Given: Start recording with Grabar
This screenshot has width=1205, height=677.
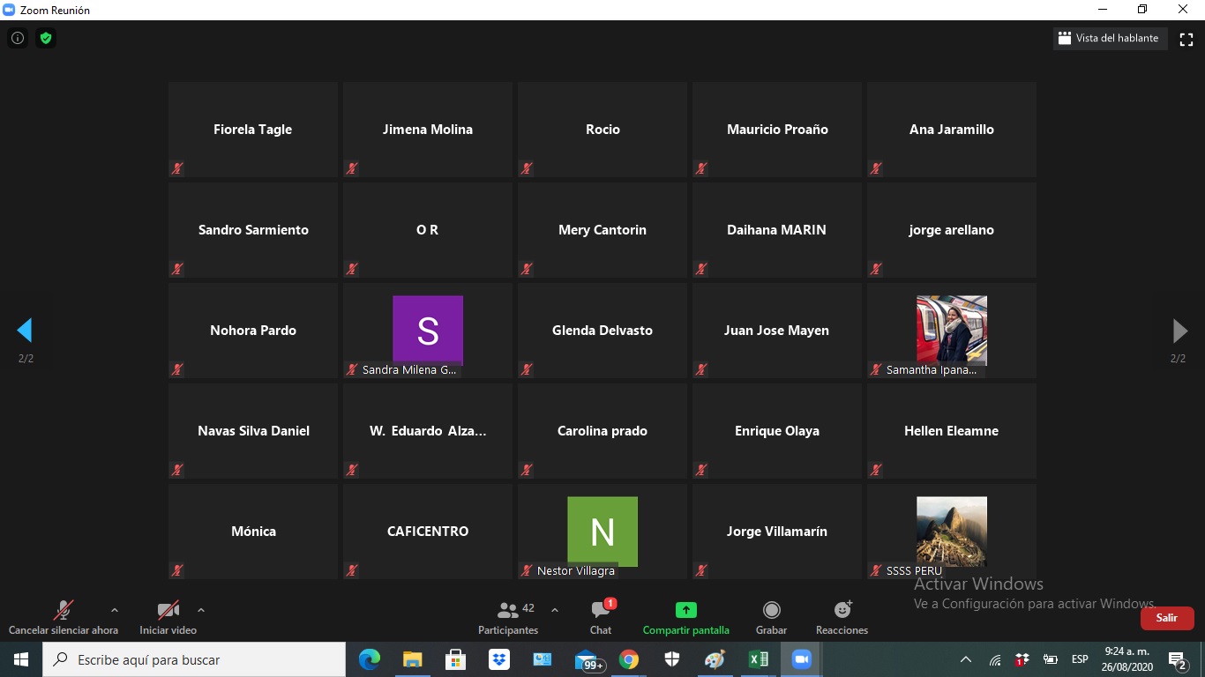Looking at the screenshot, I should [772, 617].
